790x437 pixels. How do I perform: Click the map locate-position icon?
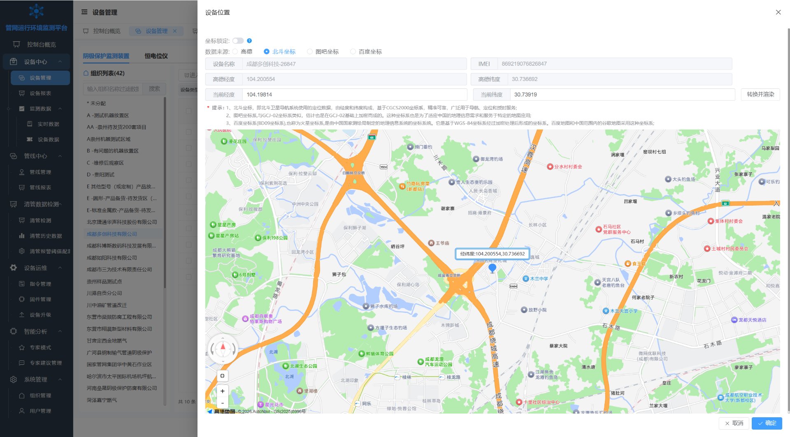point(222,376)
